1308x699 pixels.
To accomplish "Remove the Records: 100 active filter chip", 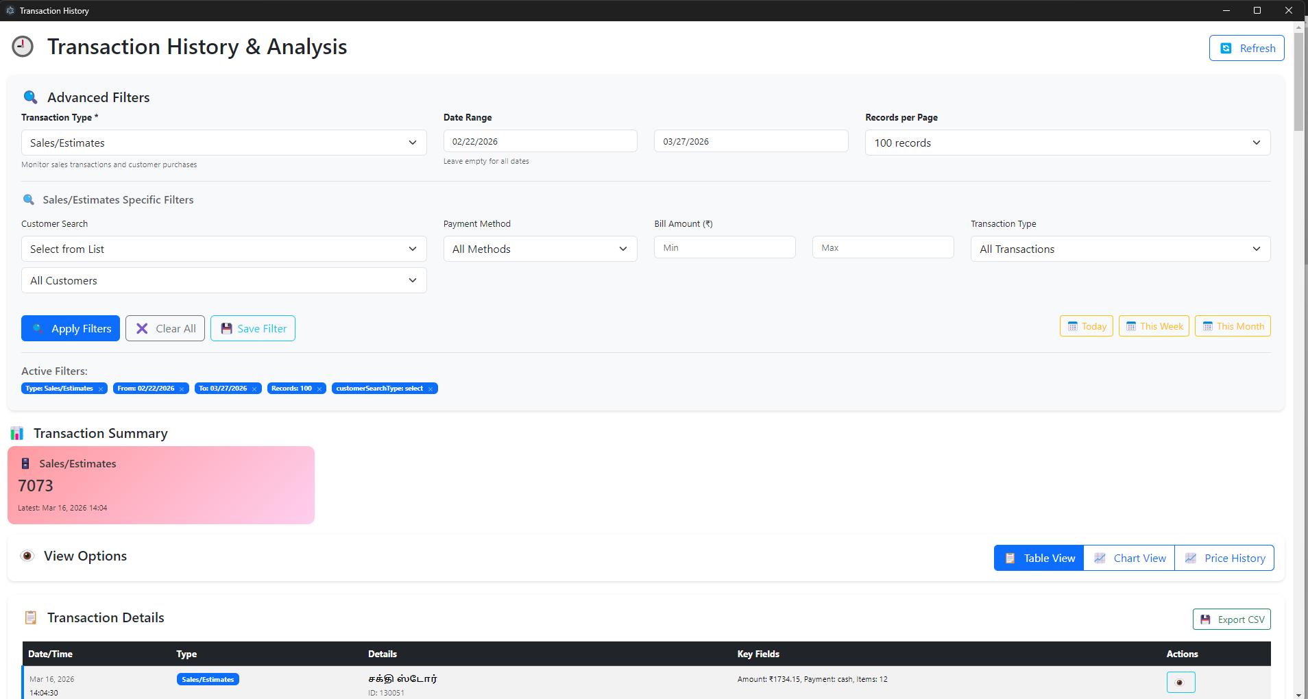I will [319, 388].
